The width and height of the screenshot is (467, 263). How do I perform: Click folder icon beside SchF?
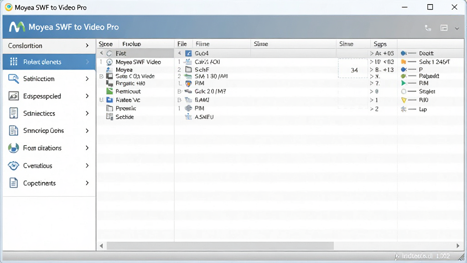188,69
